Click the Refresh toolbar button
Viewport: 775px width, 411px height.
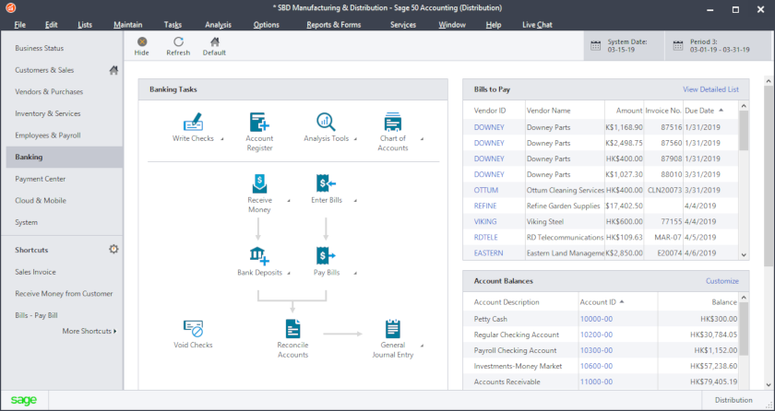pos(178,42)
